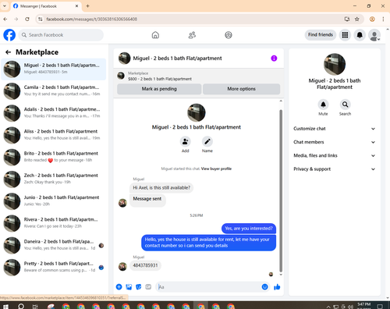390x309 pixels.
Task: Expand Media, files and links section
Action: click(x=335, y=155)
